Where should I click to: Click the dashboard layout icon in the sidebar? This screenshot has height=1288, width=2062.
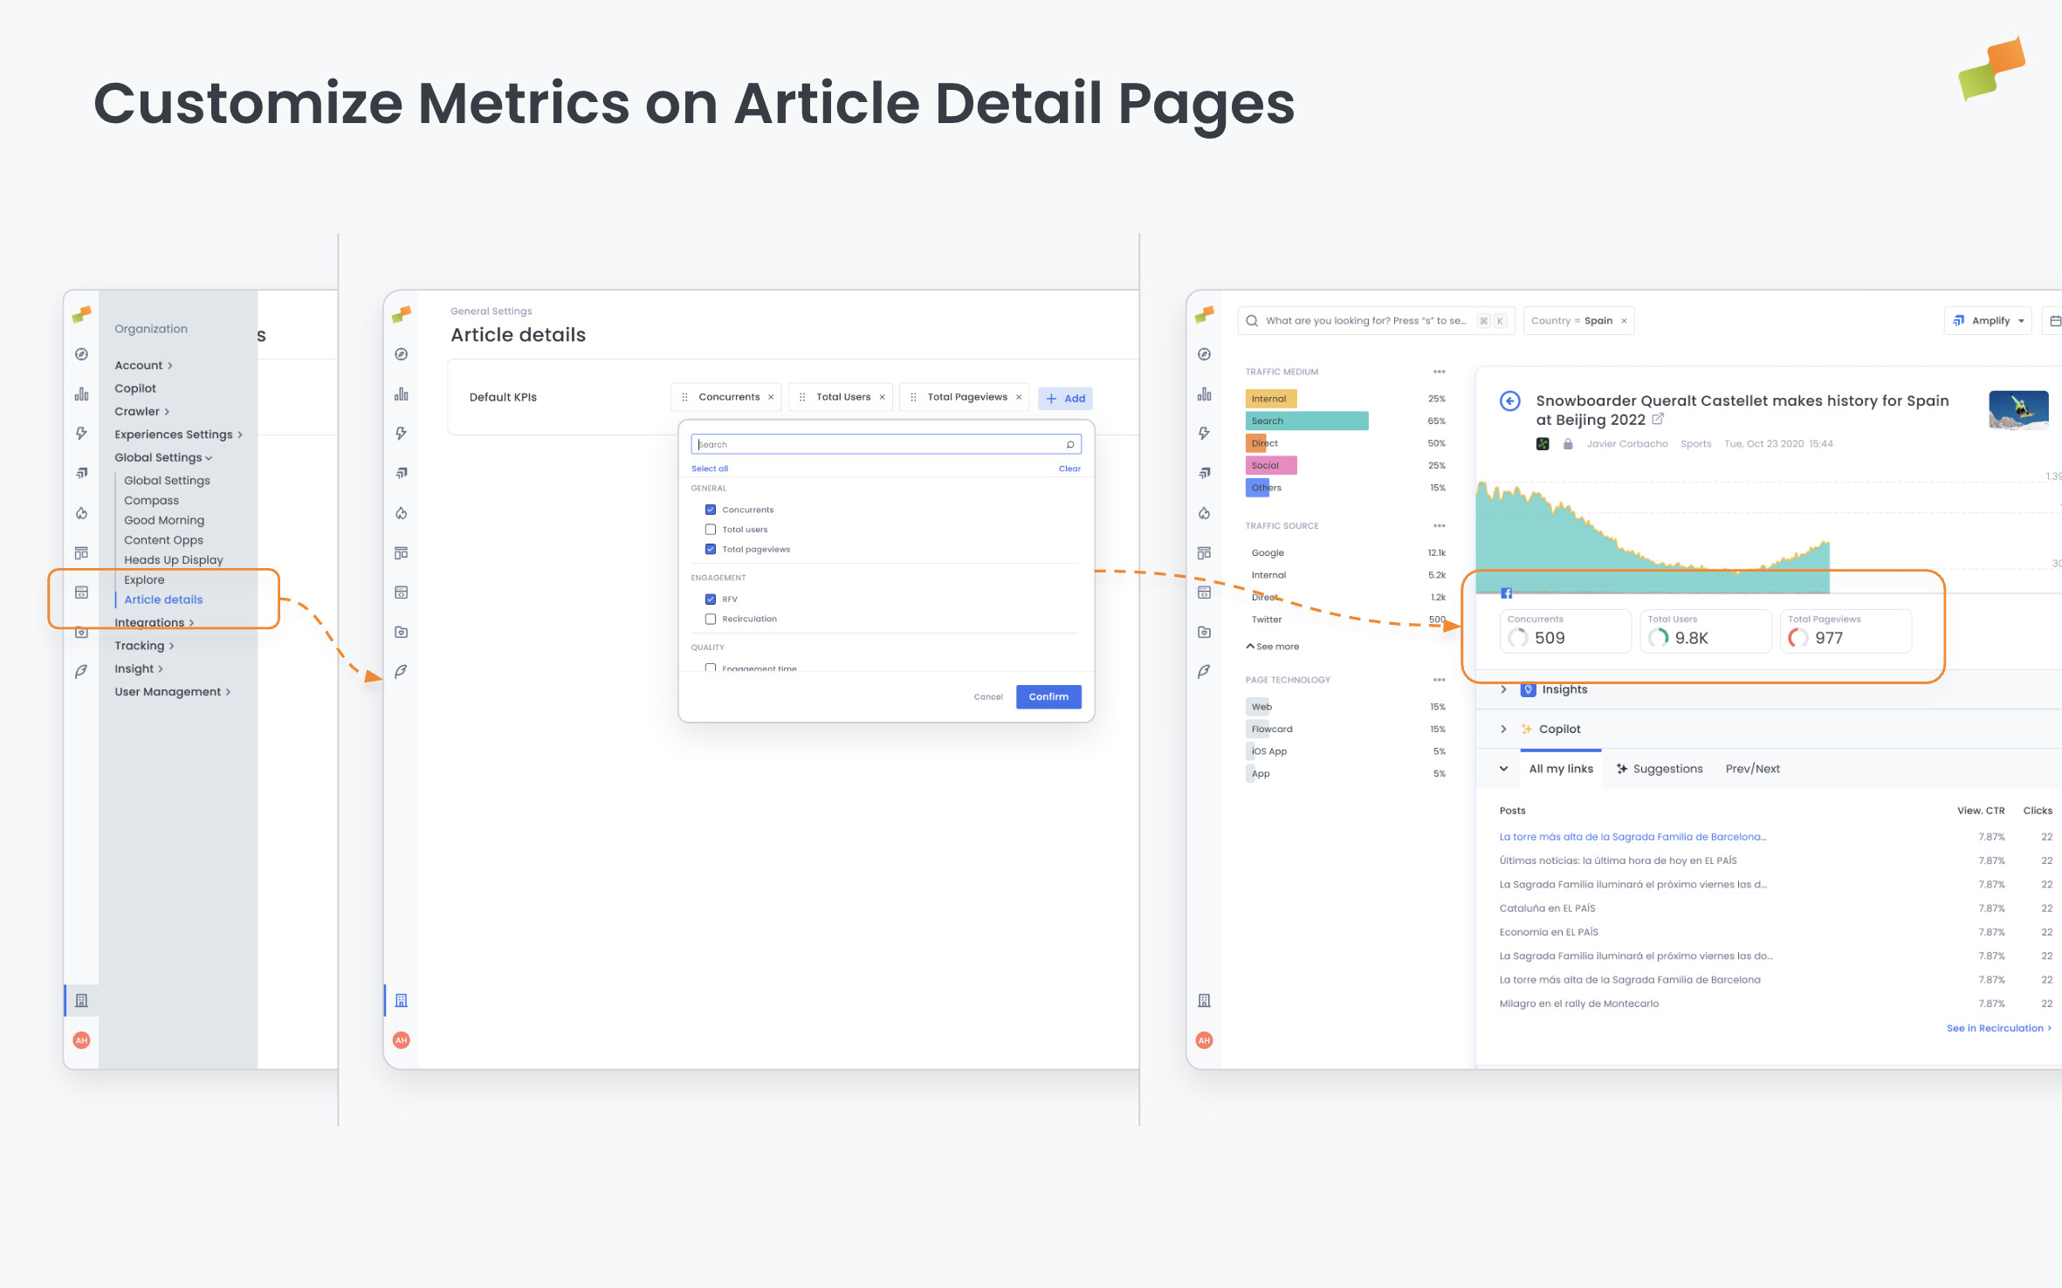point(81,552)
